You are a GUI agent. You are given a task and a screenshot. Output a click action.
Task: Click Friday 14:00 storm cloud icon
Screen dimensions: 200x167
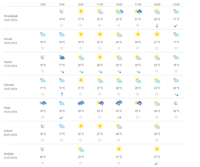(x=119, y=103)
